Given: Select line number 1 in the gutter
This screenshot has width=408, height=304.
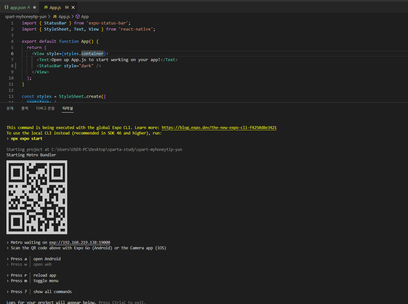Looking at the screenshot, I should (x=12, y=23).
